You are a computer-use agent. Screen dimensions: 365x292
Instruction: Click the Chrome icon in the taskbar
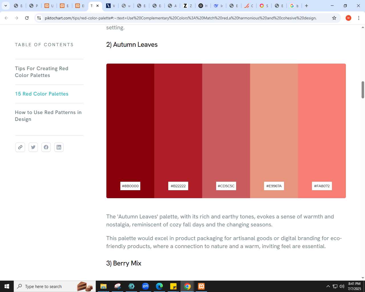pyautogui.click(x=187, y=286)
